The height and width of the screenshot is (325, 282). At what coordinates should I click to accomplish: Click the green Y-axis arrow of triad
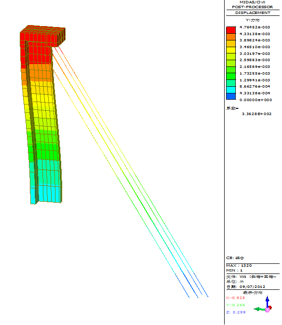click(259, 309)
